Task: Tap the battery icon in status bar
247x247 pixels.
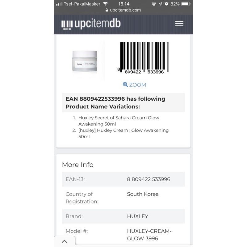Action: point(186,4)
